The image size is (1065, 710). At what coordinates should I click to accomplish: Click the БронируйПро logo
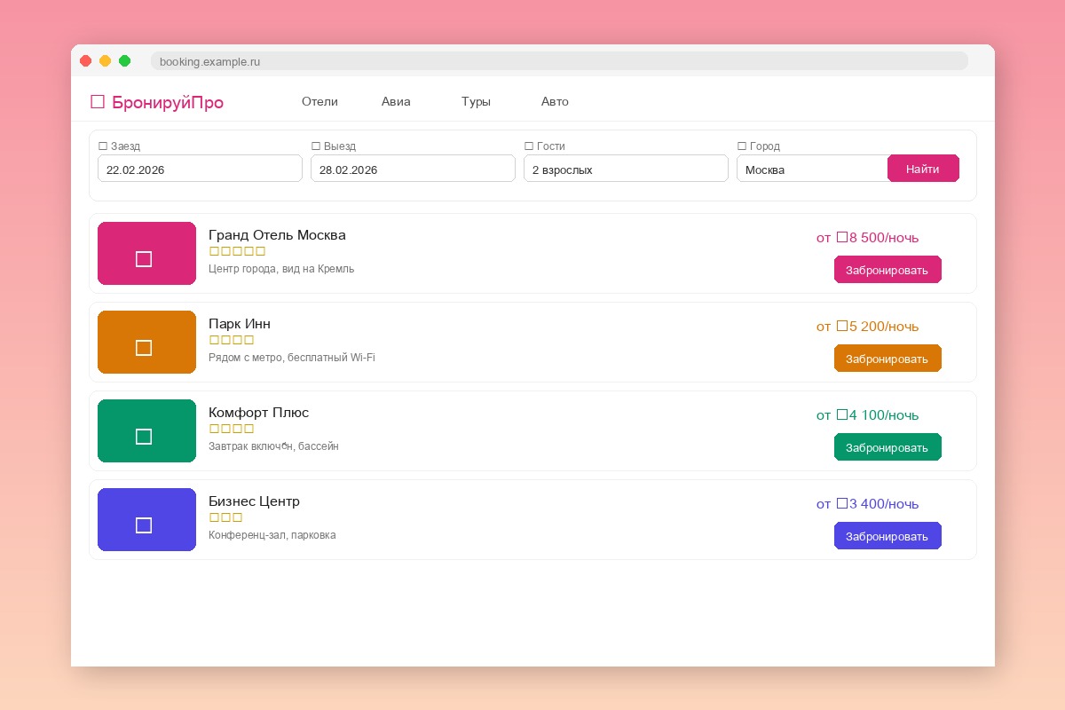coord(157,102)
